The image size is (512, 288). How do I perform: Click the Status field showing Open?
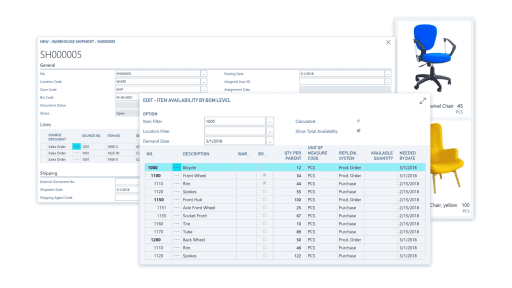pyautogui.click(x=127, y=113)
